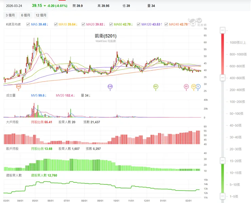Select the 6 個月 period button
Screen dimensions: 251x203
pyautogui.click(x=26, y=15)
